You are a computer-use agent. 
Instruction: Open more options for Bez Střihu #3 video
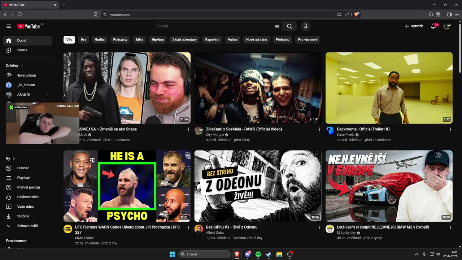[x=319, y=227]
